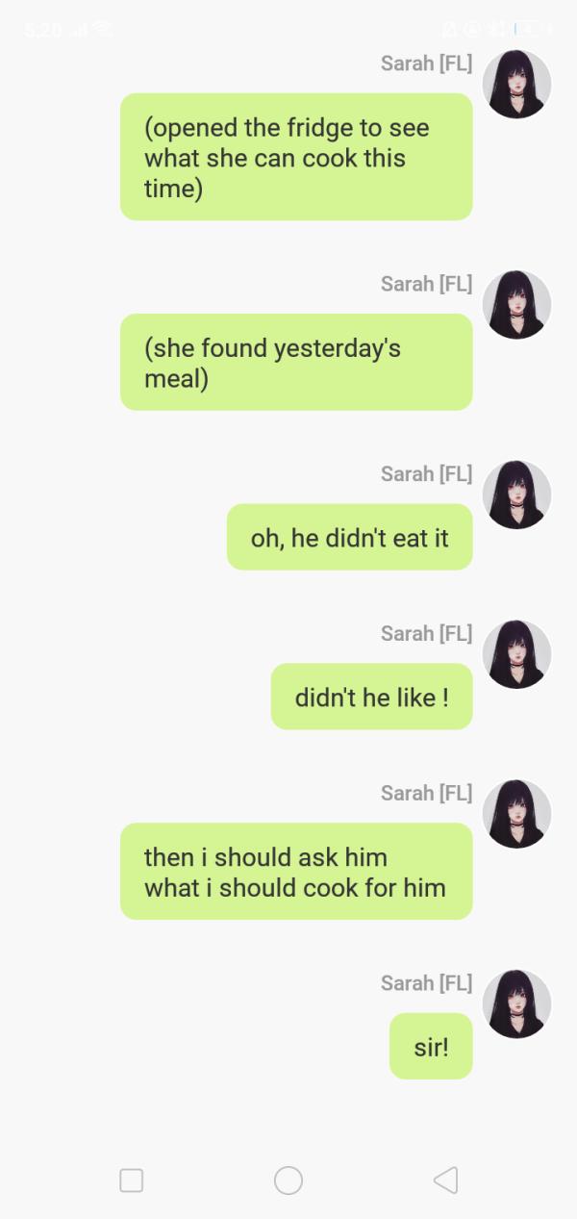The height and width of the screenshot is (1219, 577).
Task: Select the 'didn't he like !' bubble
Action: pyautogui.click(x=372, y=697)
